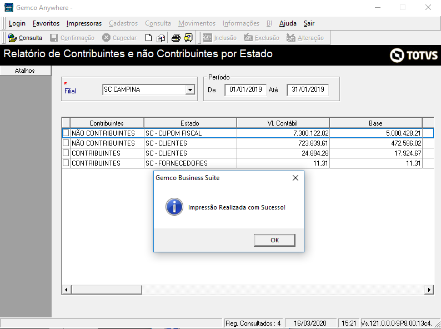Tick checkbox for SC - CUPOM FISCAL row

tap(66, 133)
